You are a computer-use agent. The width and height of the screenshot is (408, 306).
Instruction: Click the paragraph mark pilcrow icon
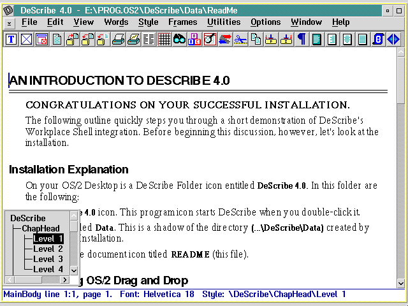tap(302, 40)
